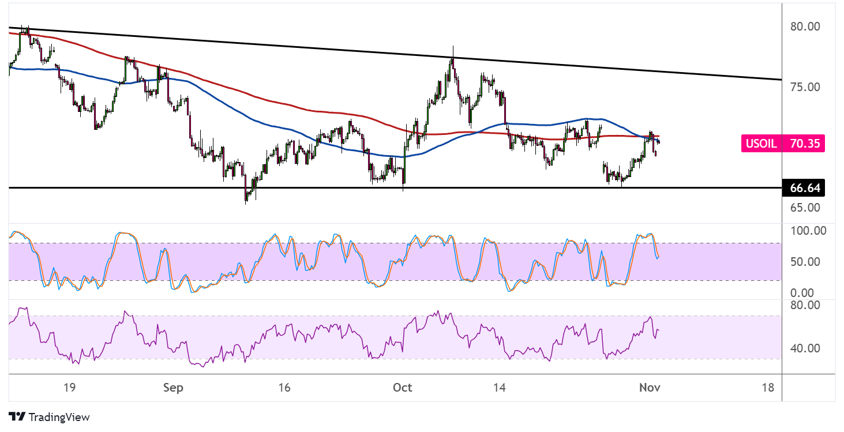Image resolution: width=844 pixels, height=432 pixels.
Task: Click the 18 date label on time axis
Action: click(768, 388)
